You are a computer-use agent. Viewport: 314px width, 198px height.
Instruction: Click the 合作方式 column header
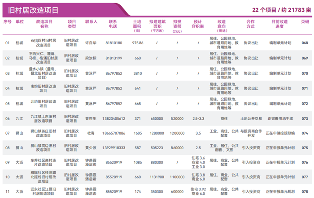pyautogui.click(x=250, y=24)
